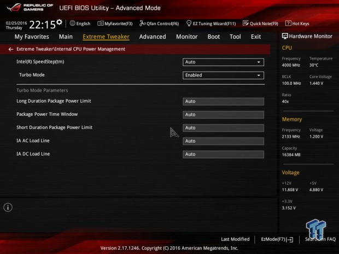Click the Long Duration Package Power Limit field

pyautogui.click(x=223, y=102)
